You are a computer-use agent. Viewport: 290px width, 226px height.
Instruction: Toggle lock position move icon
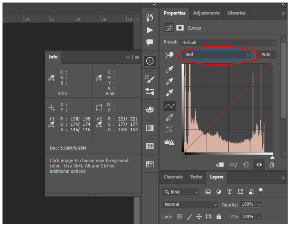pyautogui.click(x=199, y=217)
